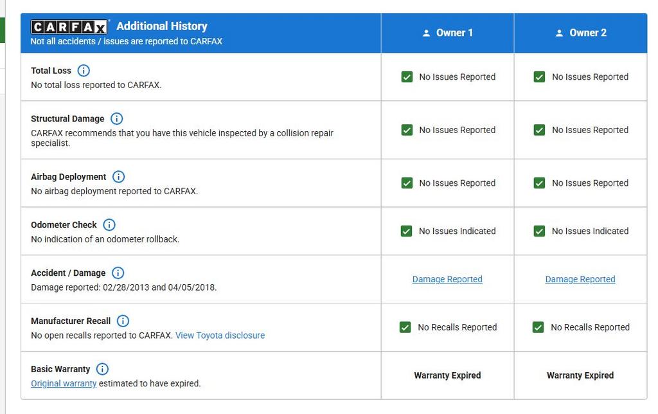Image resolution: width=658 pixels, height=414 pixels.
Task: Select the Owner 1 column header
Action: click(447, 33)
